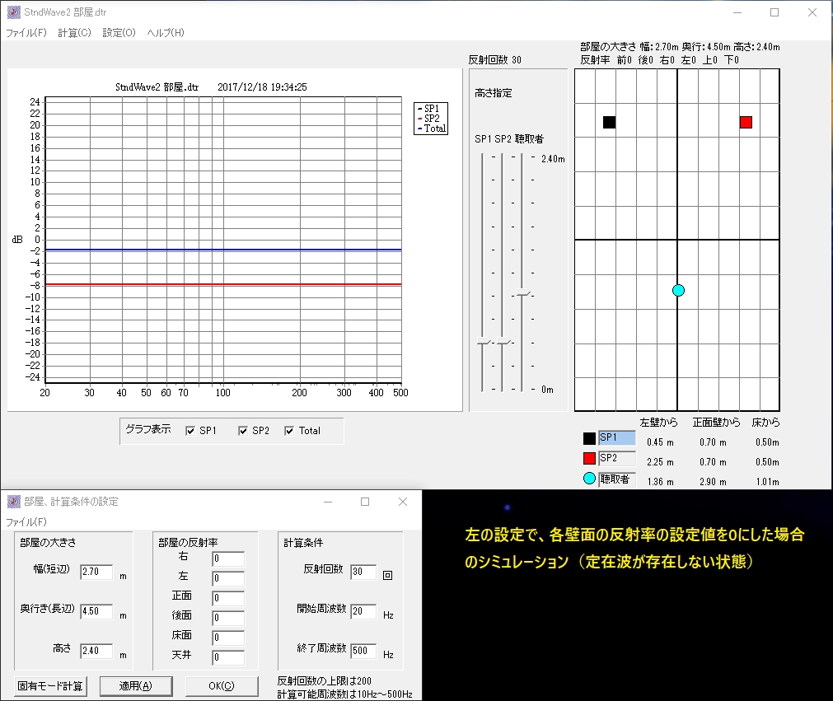Click the graph legend box listing SP1 SP2 Total

(431, 119)
